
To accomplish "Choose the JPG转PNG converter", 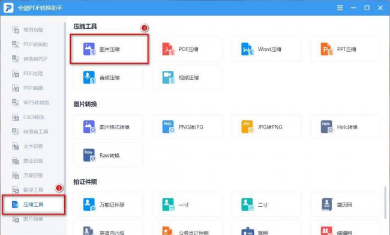I will click(266, 127).
